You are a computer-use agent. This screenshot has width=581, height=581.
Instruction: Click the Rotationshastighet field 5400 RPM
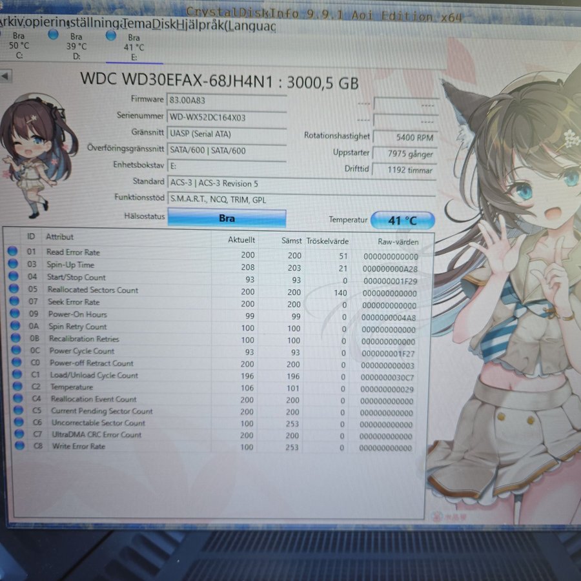pos(405,137)
